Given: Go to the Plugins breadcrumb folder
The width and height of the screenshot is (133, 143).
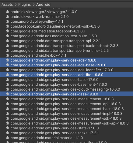Looking at the screenshot, I should coord(24,5).
